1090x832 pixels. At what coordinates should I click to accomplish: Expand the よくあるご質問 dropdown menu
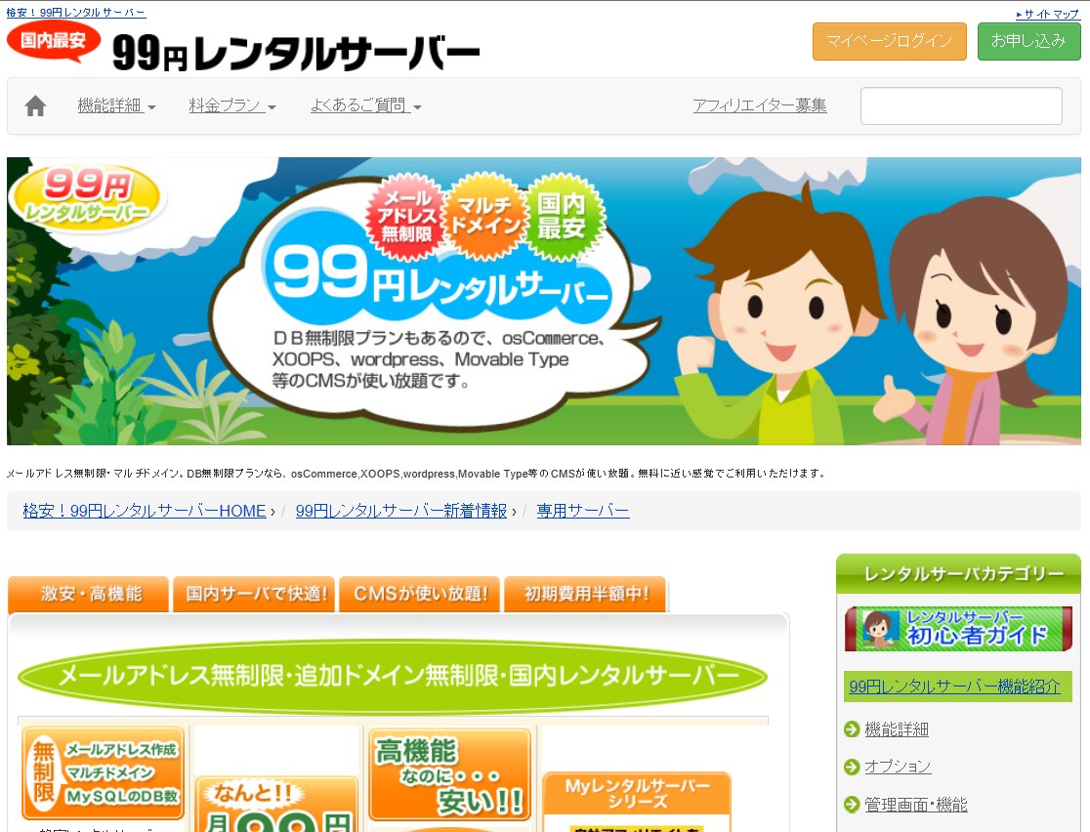[x=365, y=105]
